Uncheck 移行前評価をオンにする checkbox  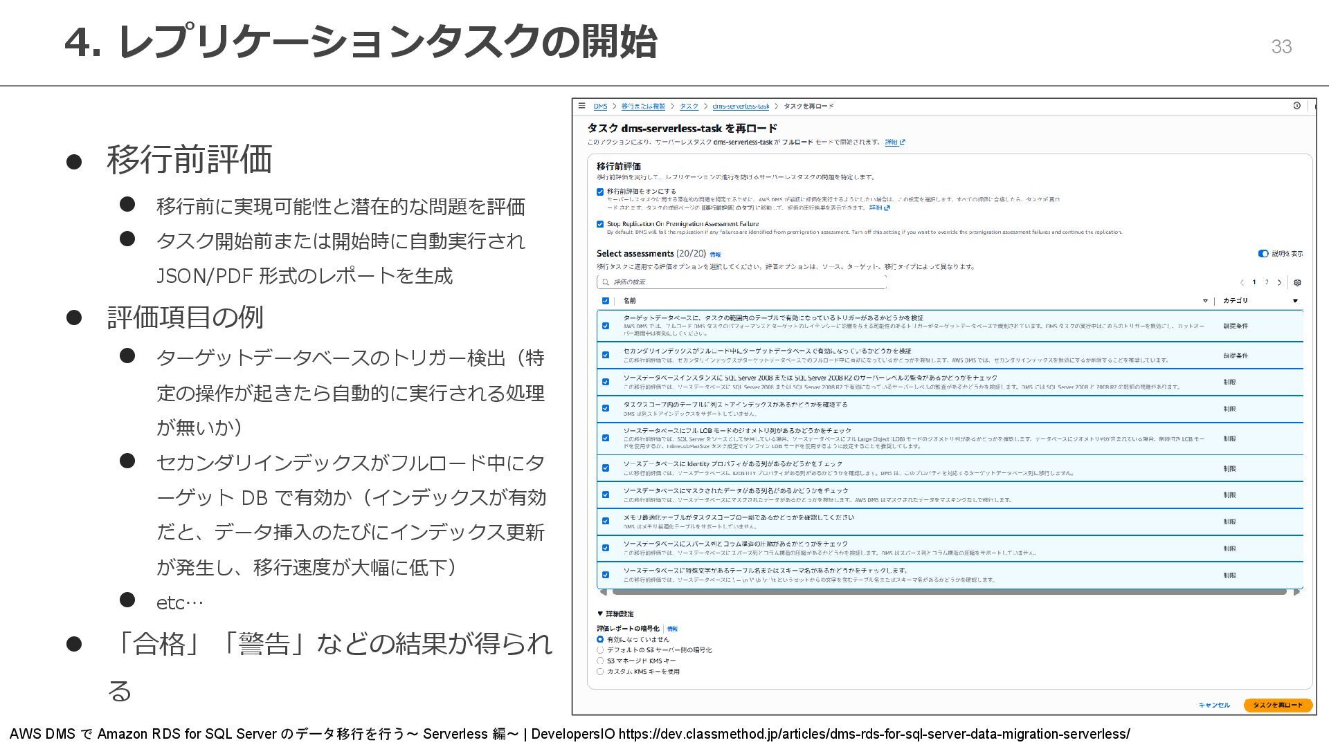(x=600, y=192)
